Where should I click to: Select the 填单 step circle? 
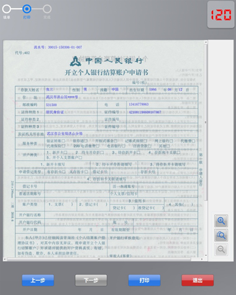(x=6, y=9)
